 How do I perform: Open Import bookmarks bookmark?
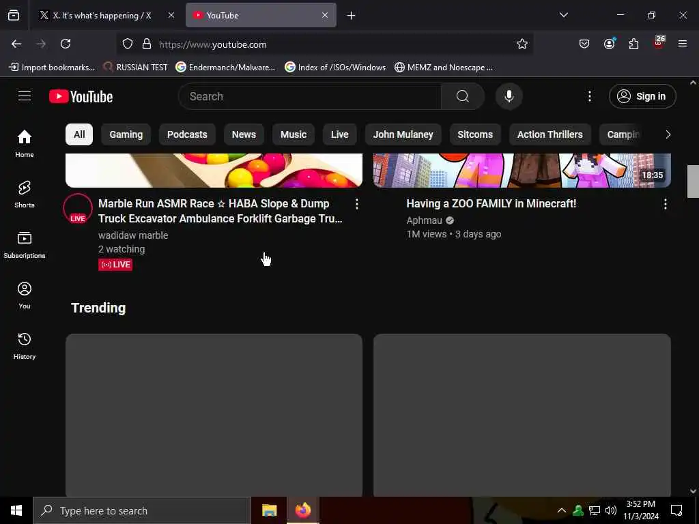coord(52,68)
